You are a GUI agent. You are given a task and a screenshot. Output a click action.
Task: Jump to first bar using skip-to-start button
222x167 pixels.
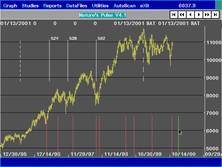(174, 15)
